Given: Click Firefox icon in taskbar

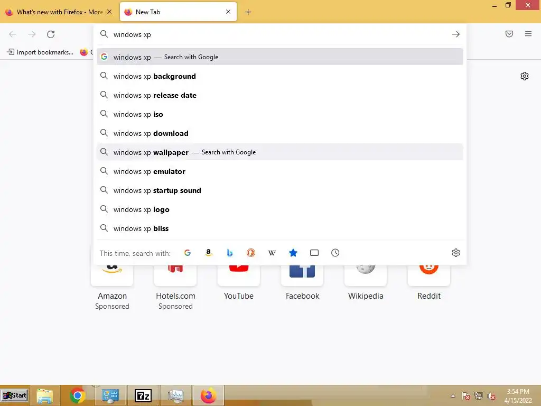Looking at the screenshot, I should pyautogui.click(x=208, y=395).
